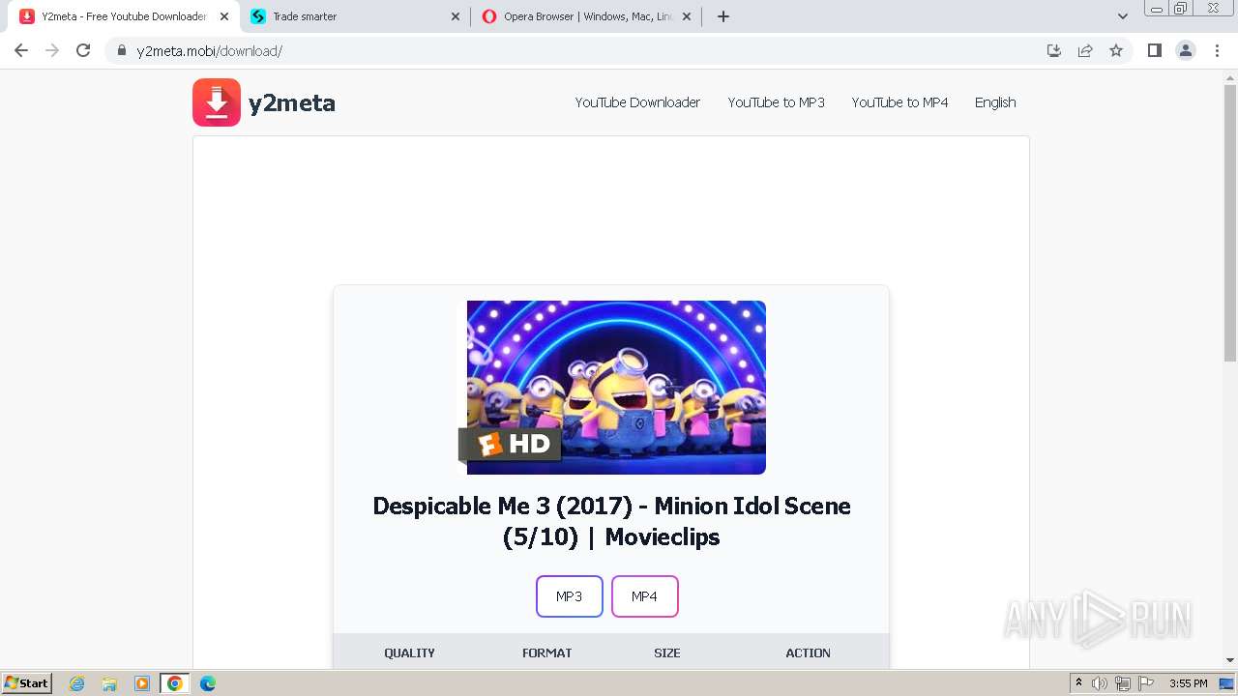Click the share page icon
The width and height of the screenshot is (1238, 696).
coord(1085,50)
